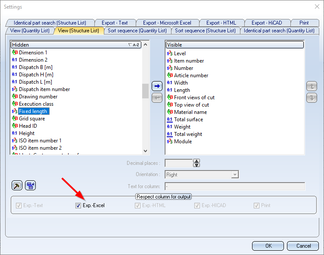Viewport: 324px width, 255px height.
Task: Confirm settings with OK button
Action: (x=268, y=246)
